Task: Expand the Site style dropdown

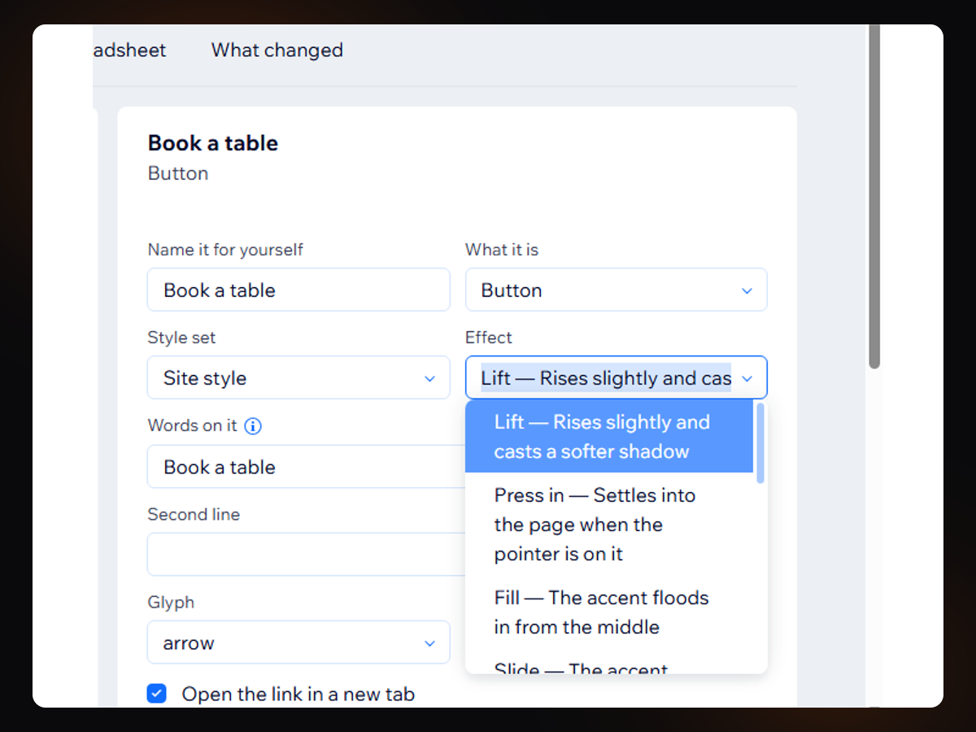Action: click(x=298, y=378)
